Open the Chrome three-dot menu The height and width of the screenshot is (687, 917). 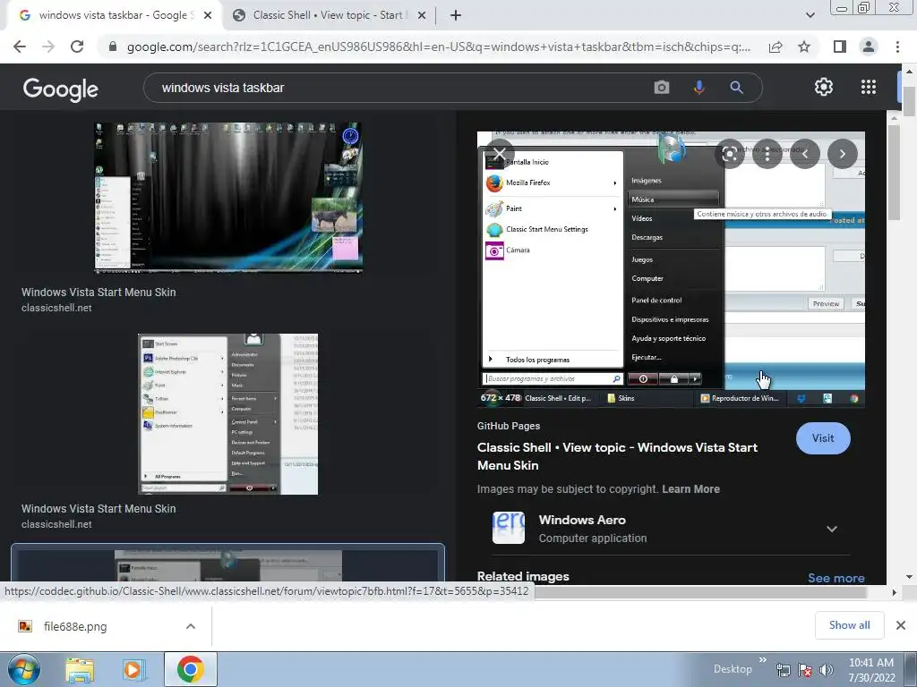(x=897, y=47)
